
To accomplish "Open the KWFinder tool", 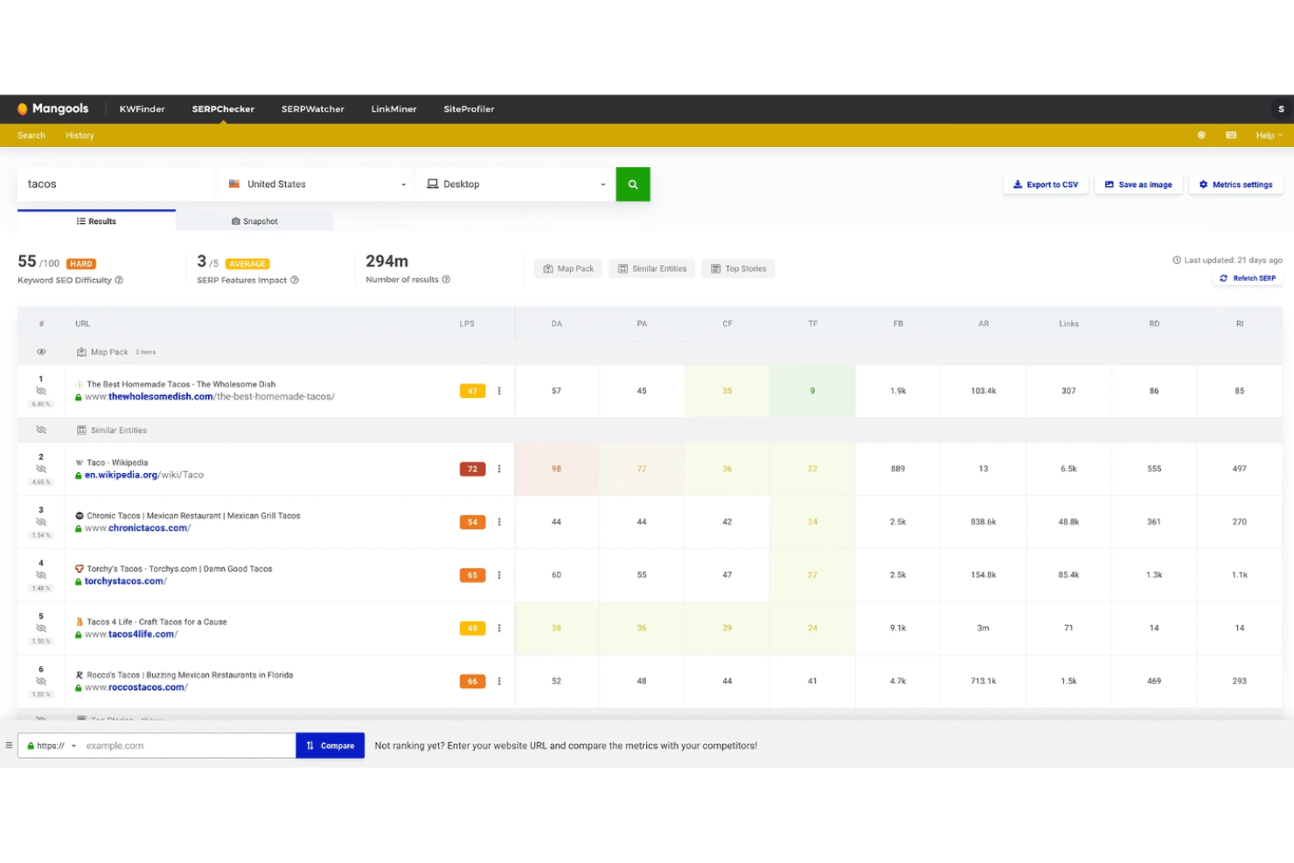I will point(142,109).
